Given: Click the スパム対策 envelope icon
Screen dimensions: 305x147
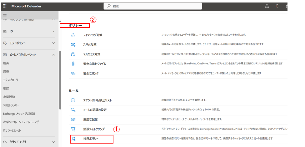Looking at the screenshot, I should coord(73,45).
